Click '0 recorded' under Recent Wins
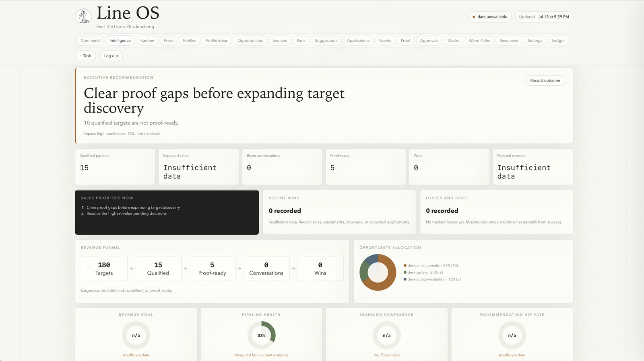644x361 pixels. click(x=285, y=211)
